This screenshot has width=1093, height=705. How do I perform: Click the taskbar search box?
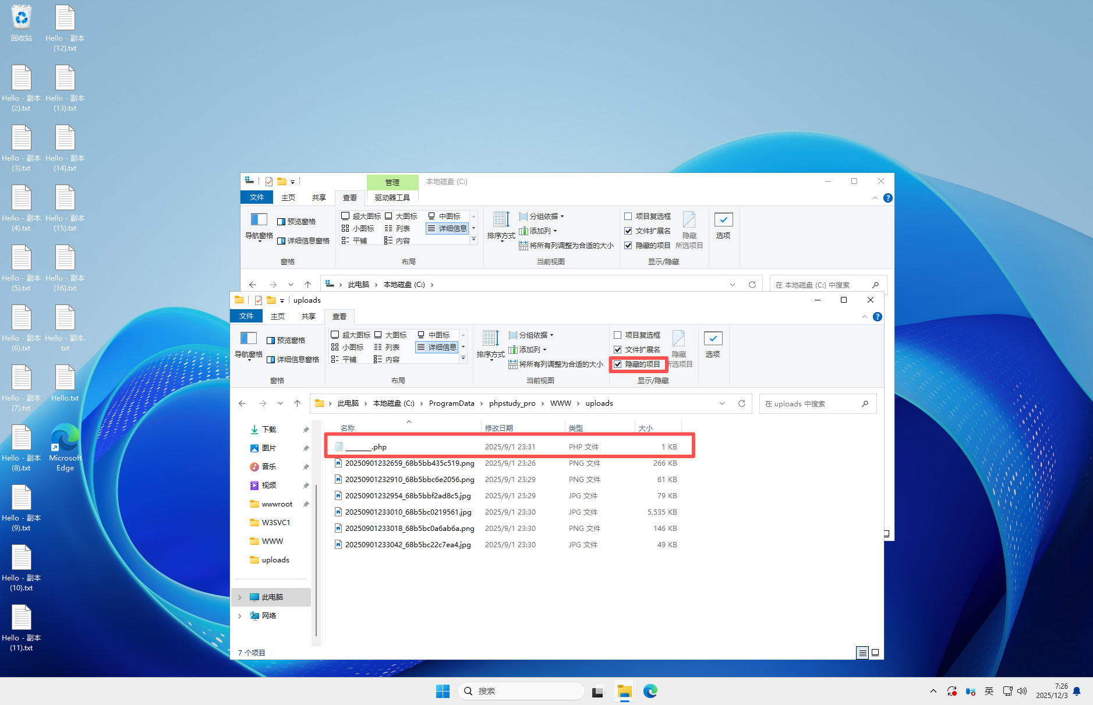521,691
